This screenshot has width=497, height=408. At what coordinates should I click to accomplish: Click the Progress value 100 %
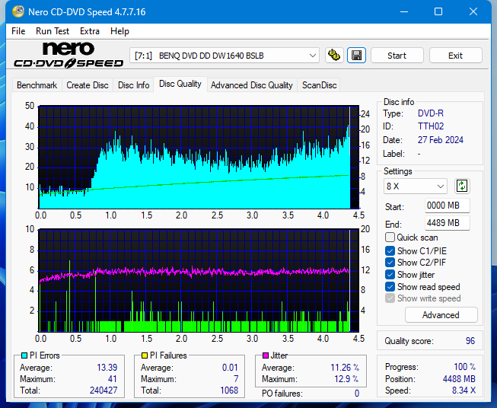pyautogui.click(x=464, y=367)
